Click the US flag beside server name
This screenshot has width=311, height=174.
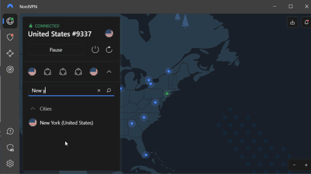(109, 33)
